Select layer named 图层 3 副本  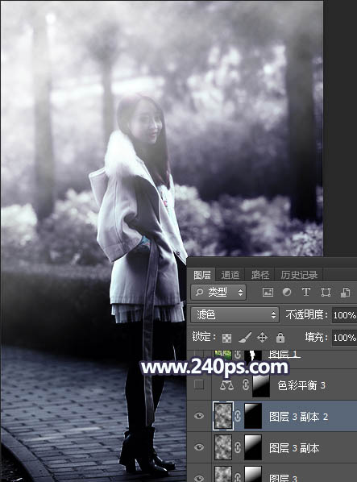[294, 448]
